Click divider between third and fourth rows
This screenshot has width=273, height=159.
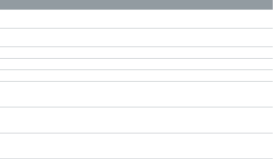(136, 58)
